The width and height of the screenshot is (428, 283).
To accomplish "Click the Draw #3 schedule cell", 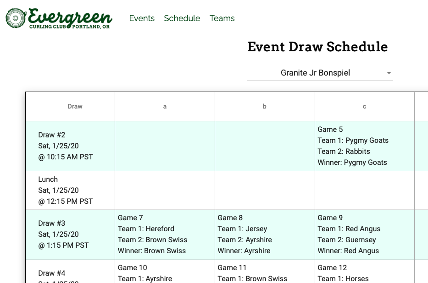I will tap(70, 234).
